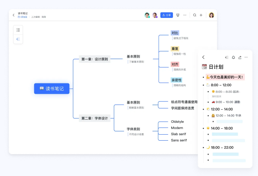Click note 不同设计场景
The image size is (258, 176).
[x=136, y=134]
